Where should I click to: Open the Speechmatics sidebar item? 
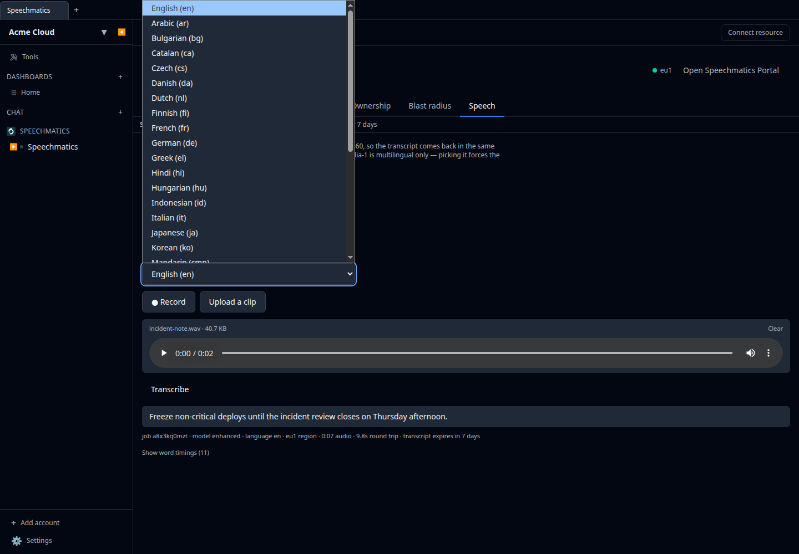(x=53, y=147)
